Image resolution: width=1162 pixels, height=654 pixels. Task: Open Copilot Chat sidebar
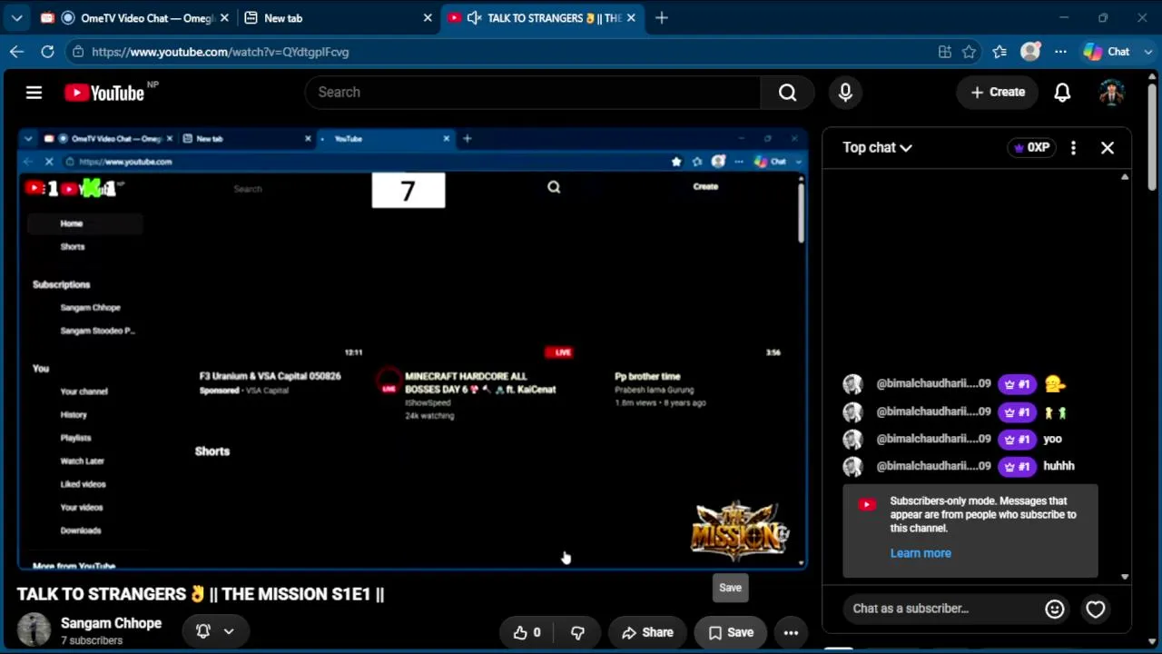click(1107, 52)
